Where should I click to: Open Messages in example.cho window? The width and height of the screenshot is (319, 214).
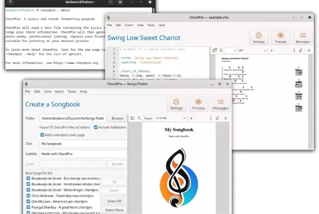coord(303,38)
